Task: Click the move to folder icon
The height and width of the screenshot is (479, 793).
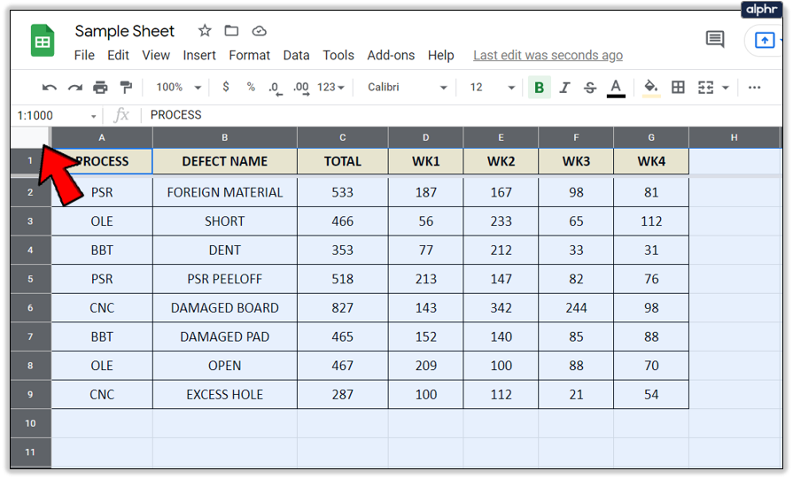Action: 231,31
